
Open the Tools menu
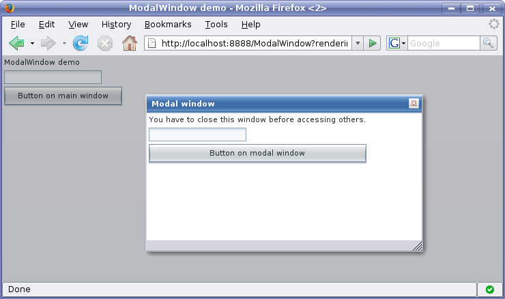(x=216, y=25)
